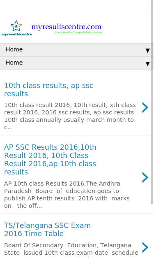Open the 'TS/Telangana SSC Exam 2016 Time Table' article
154x258 pixels.
47,229
